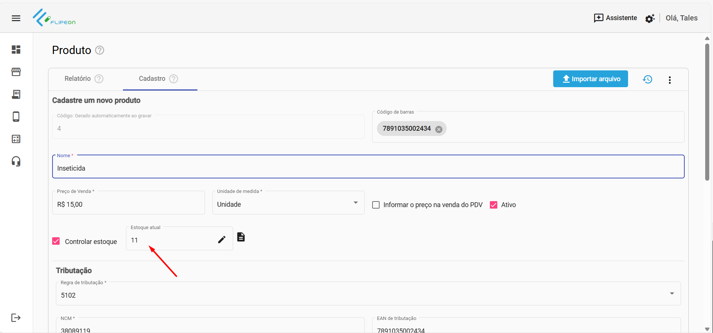Open the hamburger navigation menu
The image size is (713, 333).
[x=16, y=18]
